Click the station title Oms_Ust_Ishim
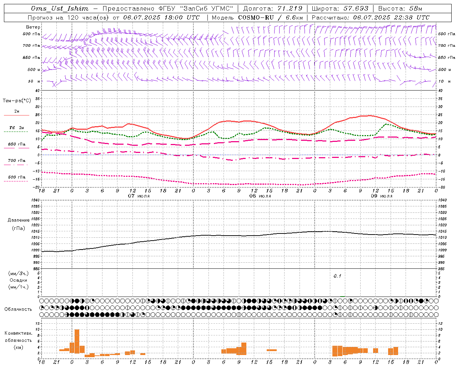 pos(60,9)
